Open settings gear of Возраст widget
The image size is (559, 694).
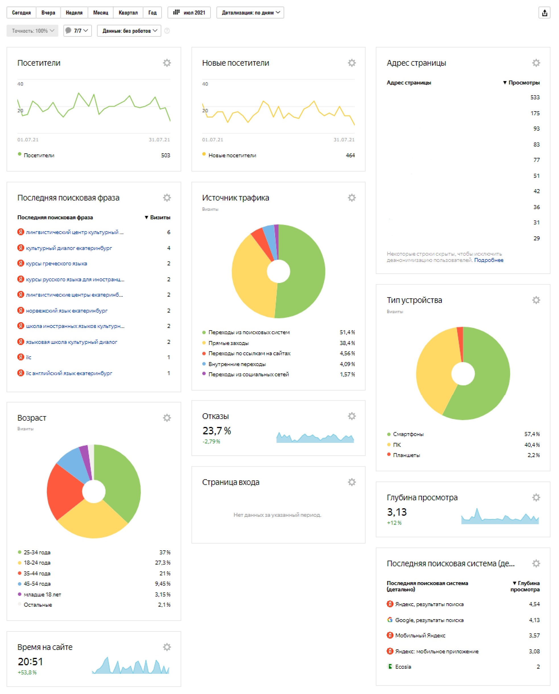tap(167, 418)
